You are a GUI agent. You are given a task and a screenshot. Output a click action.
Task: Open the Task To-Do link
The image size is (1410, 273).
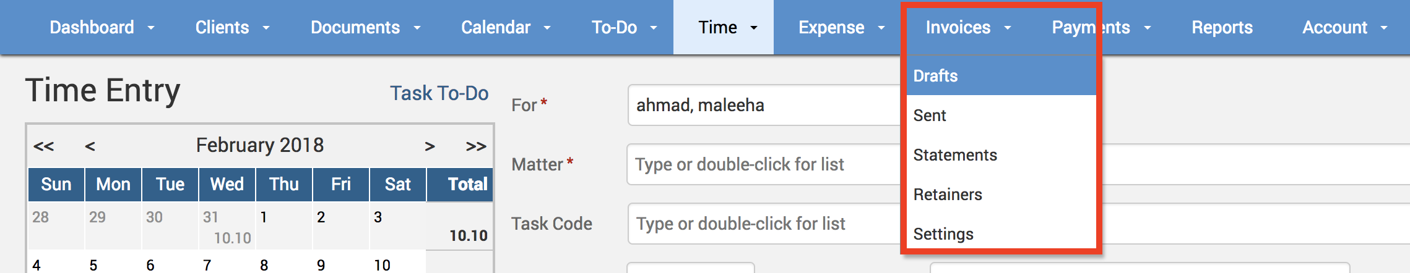tap(439, 93)
